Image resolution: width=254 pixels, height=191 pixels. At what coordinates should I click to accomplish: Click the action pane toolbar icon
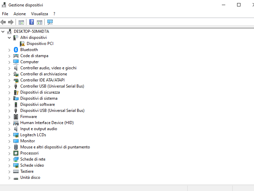(40, 22)
